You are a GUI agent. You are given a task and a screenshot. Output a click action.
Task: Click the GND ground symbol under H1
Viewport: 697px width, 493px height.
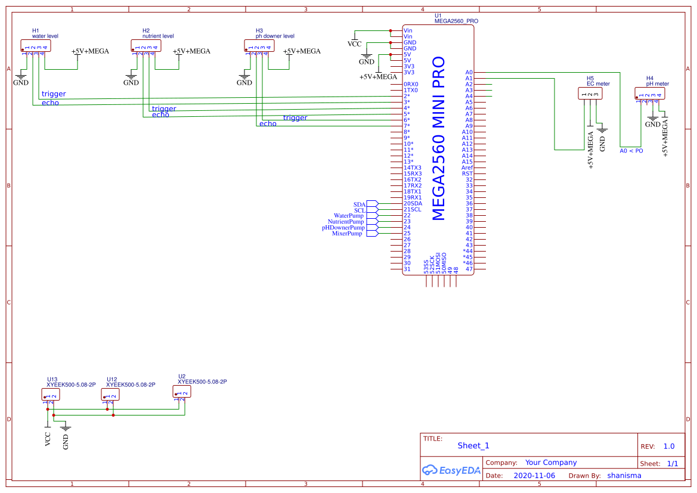[x=20, y=78]
